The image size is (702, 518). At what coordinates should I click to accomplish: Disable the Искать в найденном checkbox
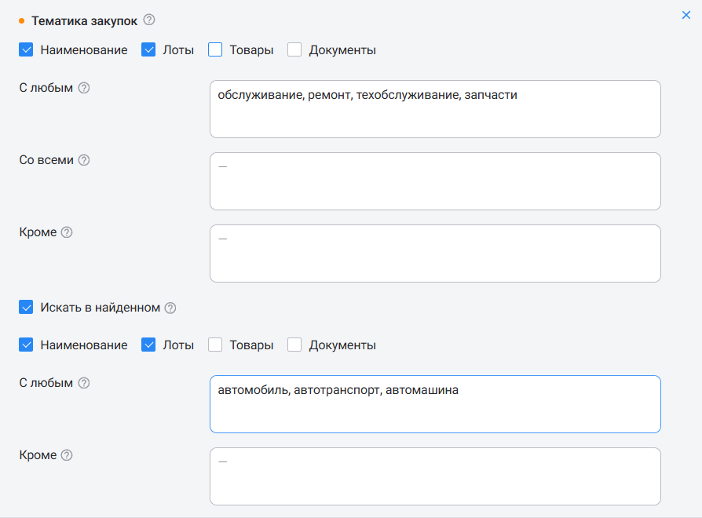[x=27, y=308]
